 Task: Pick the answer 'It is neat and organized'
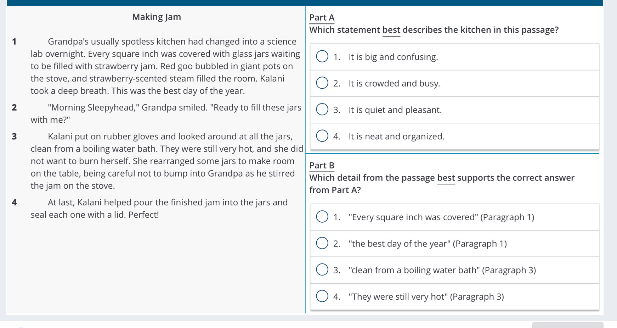[x=322, y=136]
